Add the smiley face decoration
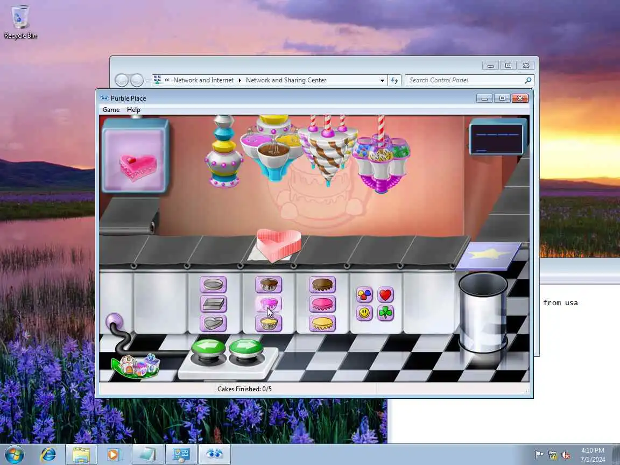The width and height of the screenshot is (620, 465). pyautogui.click(x=364, y=313)
